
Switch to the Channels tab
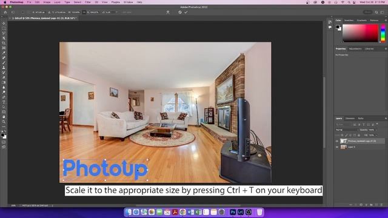pos(350,119)
